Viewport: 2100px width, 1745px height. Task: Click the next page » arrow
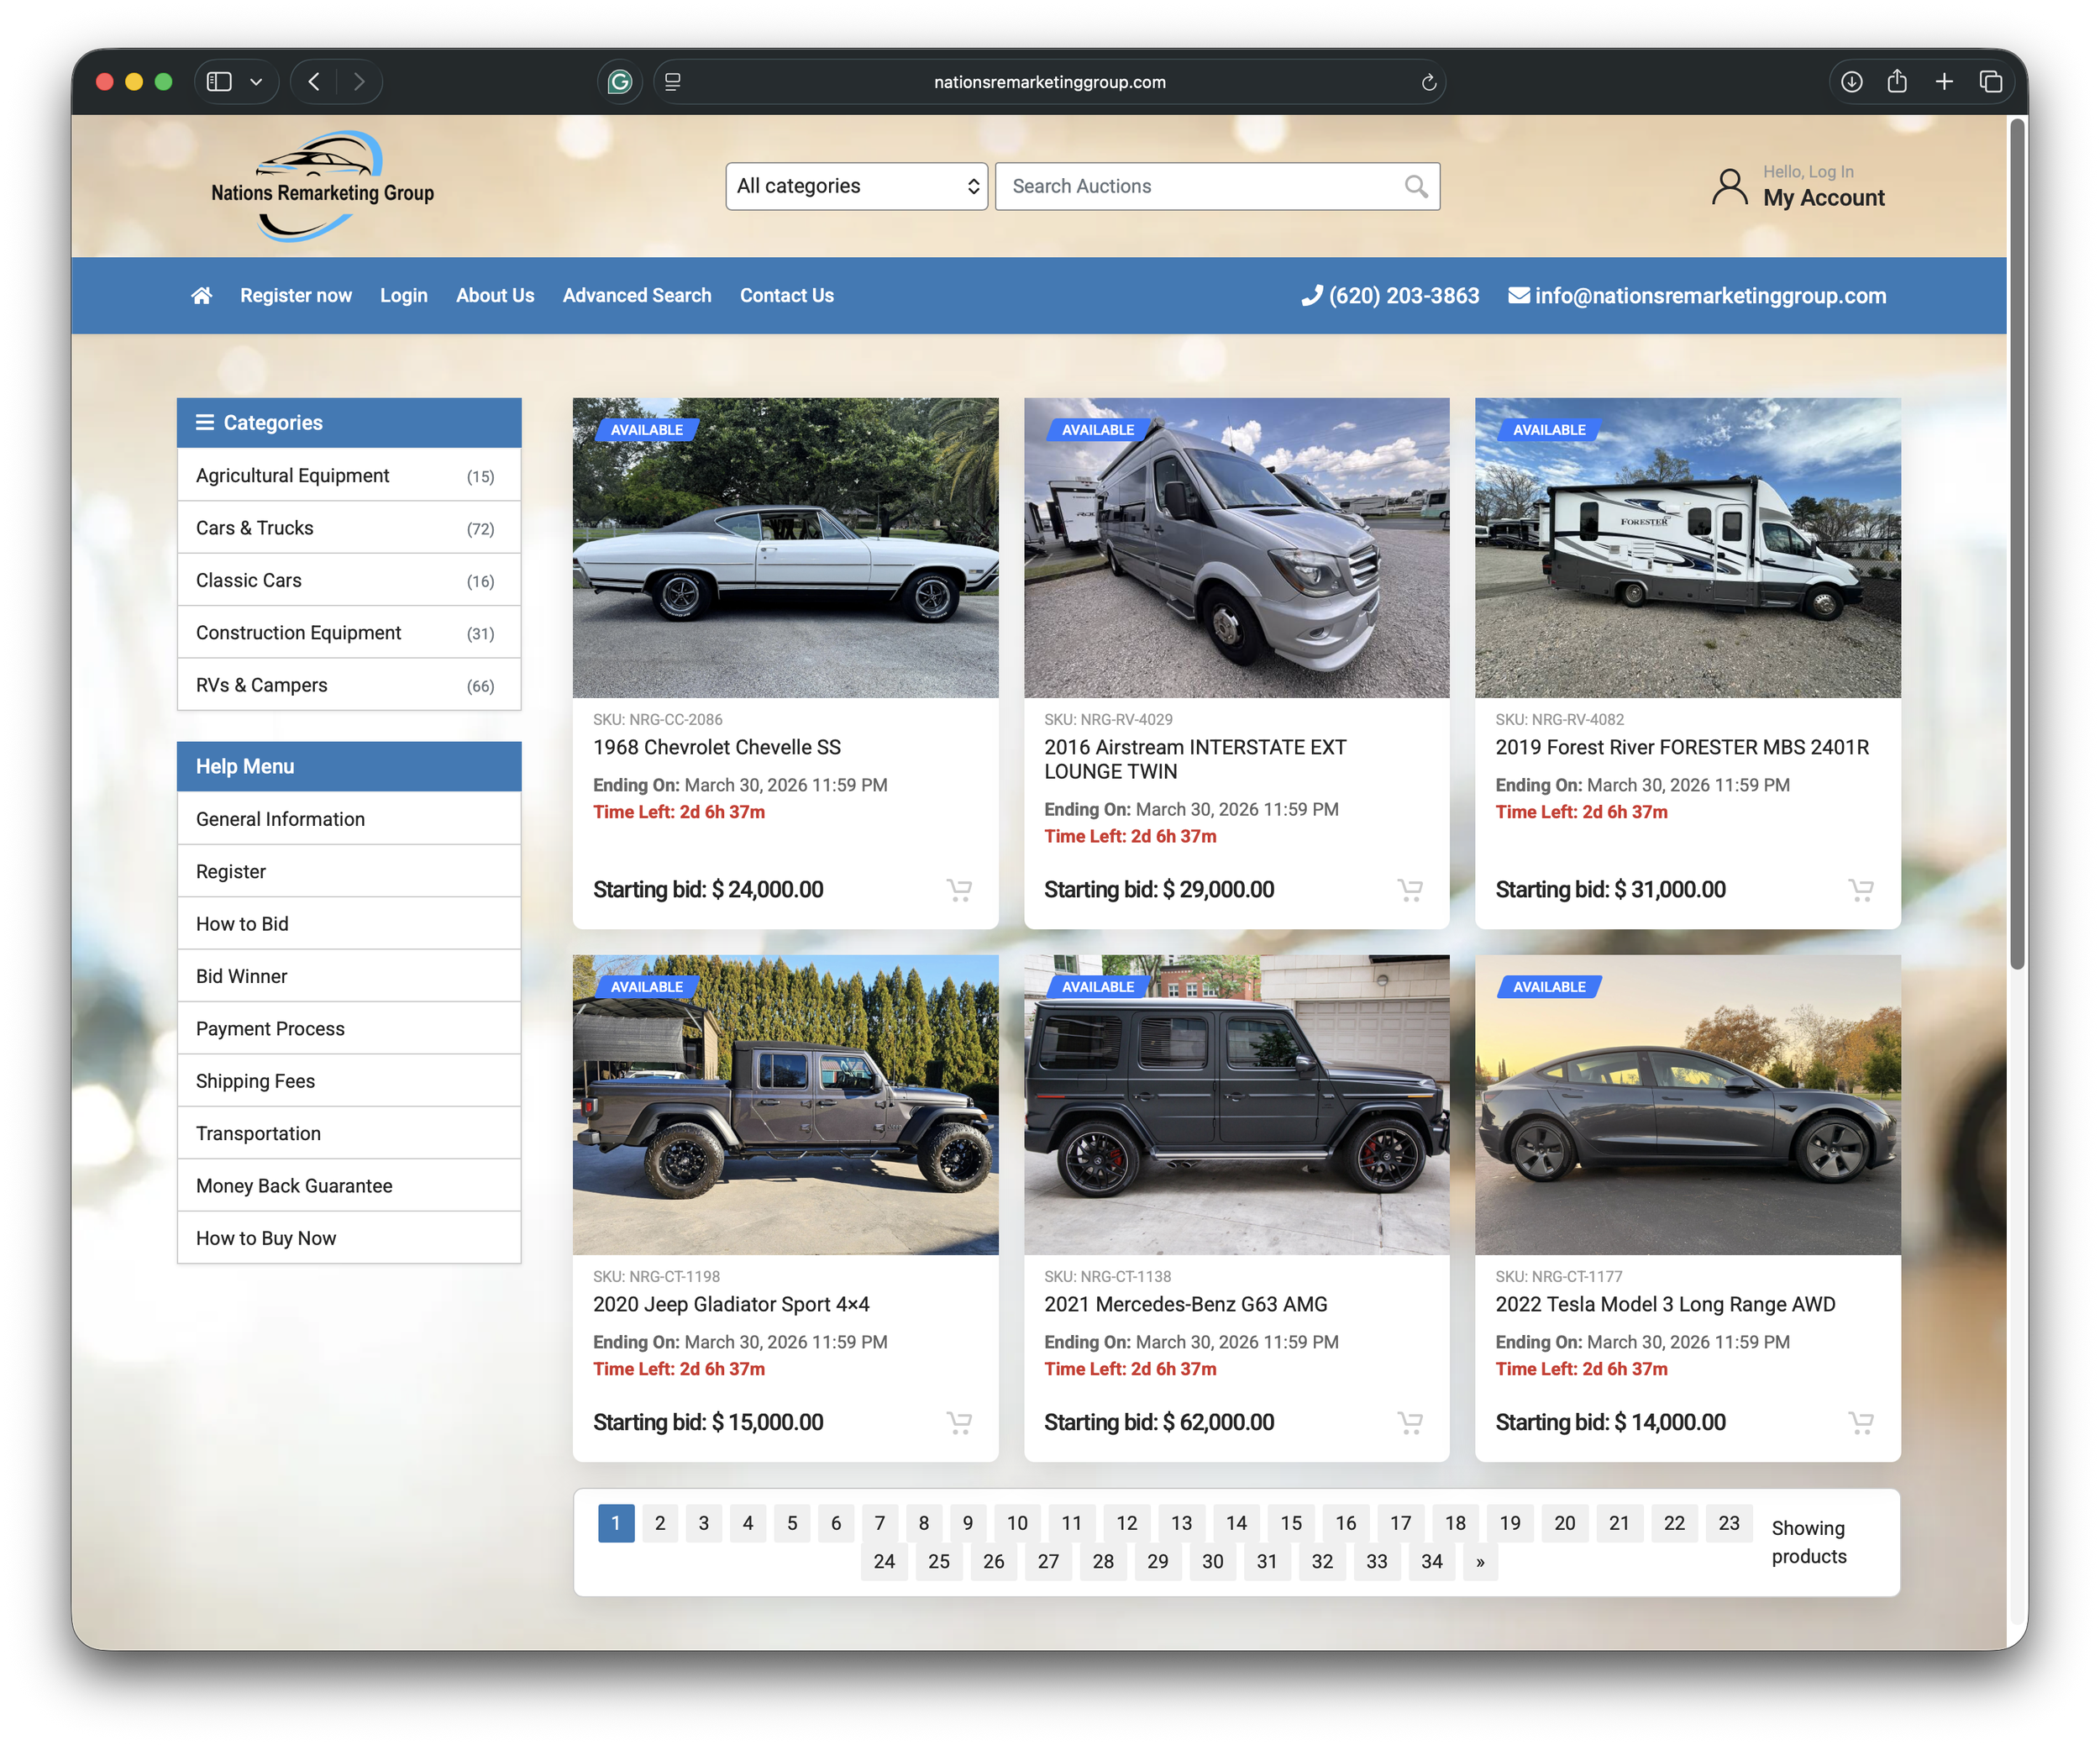tap(1480, 1561)
